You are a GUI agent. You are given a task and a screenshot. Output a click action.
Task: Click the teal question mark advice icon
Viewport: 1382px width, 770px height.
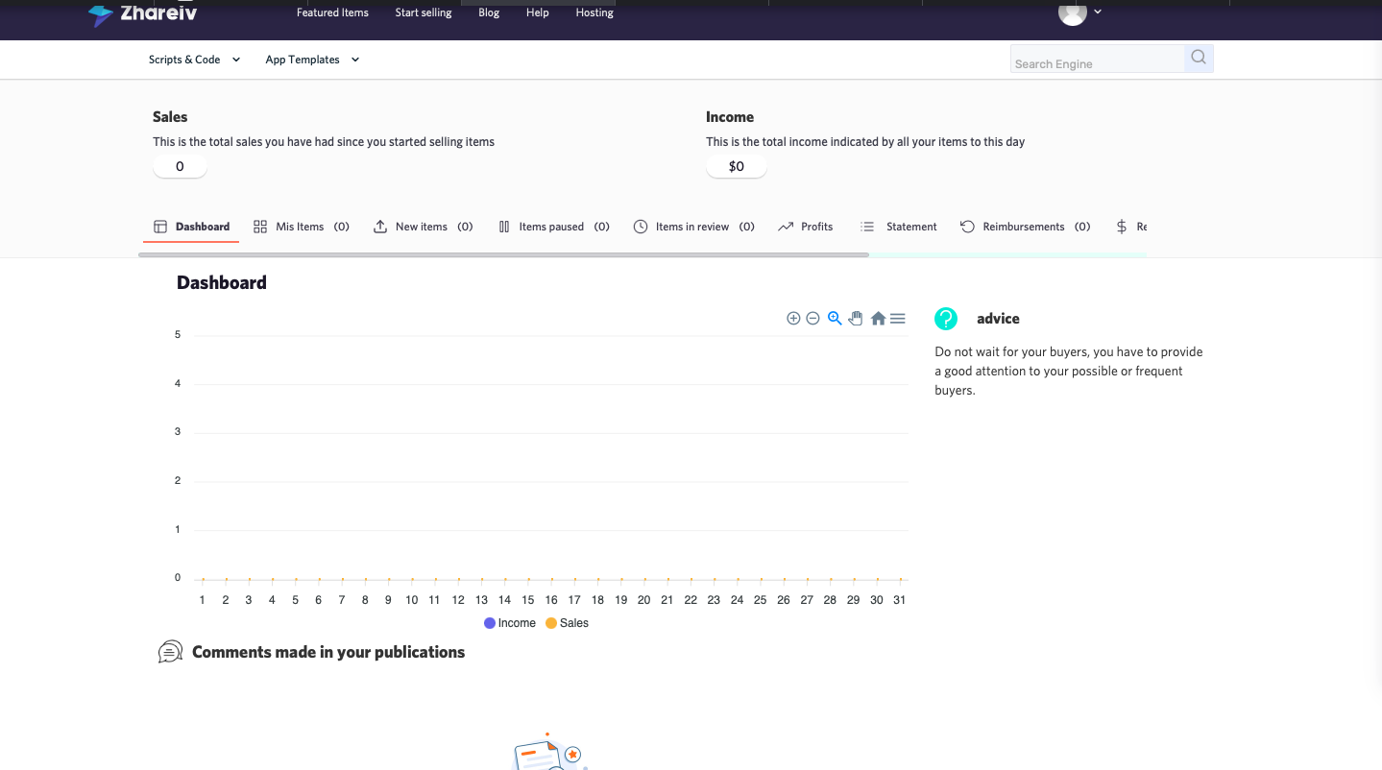click(x=946, y=319)
